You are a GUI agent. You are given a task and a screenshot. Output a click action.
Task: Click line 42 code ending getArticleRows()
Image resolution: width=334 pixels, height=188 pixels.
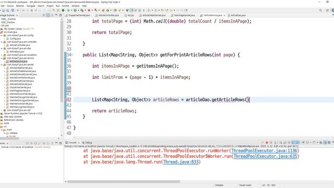coord(171,100)
